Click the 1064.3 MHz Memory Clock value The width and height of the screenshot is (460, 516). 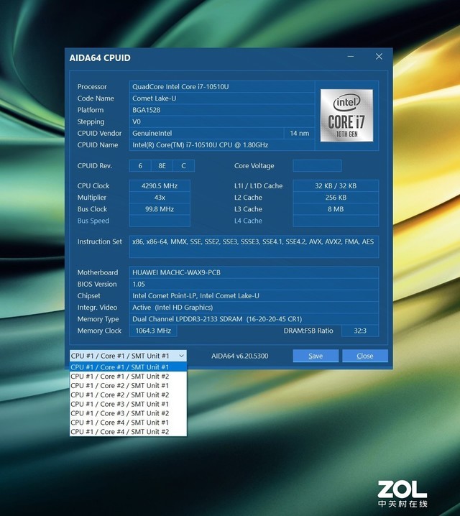coord(153,331)
